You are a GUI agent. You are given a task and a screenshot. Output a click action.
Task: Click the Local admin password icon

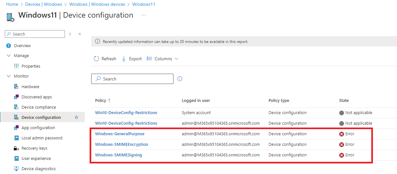[16, 138]
